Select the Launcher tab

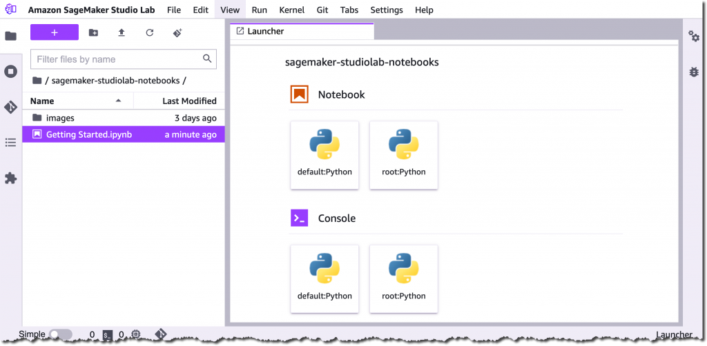[302, 31]
